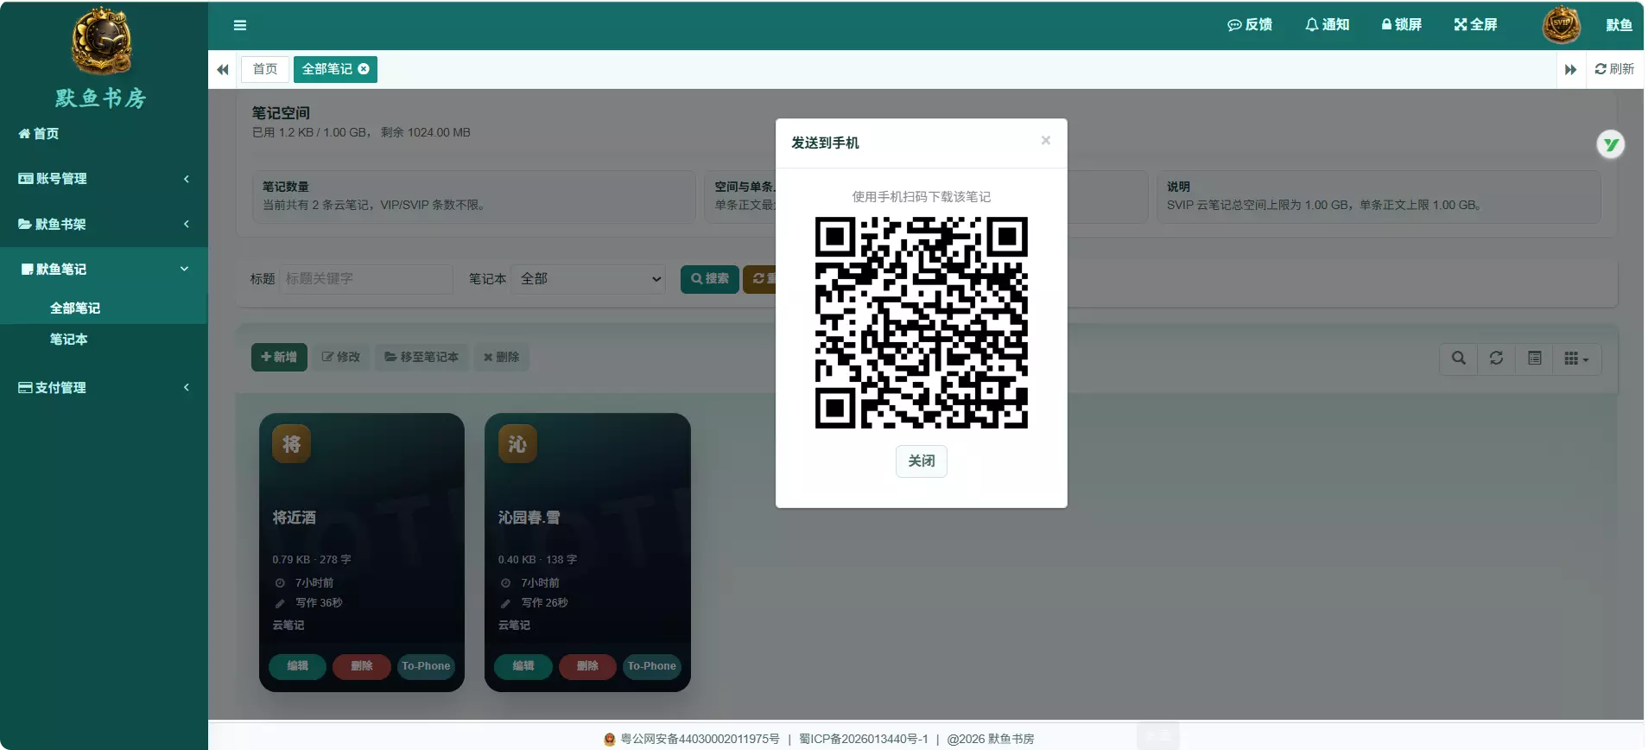The width and height of the screenshot is (1648, 750).
Task: Open 首页 in the sidebar
Action: [x=39, y=134]
